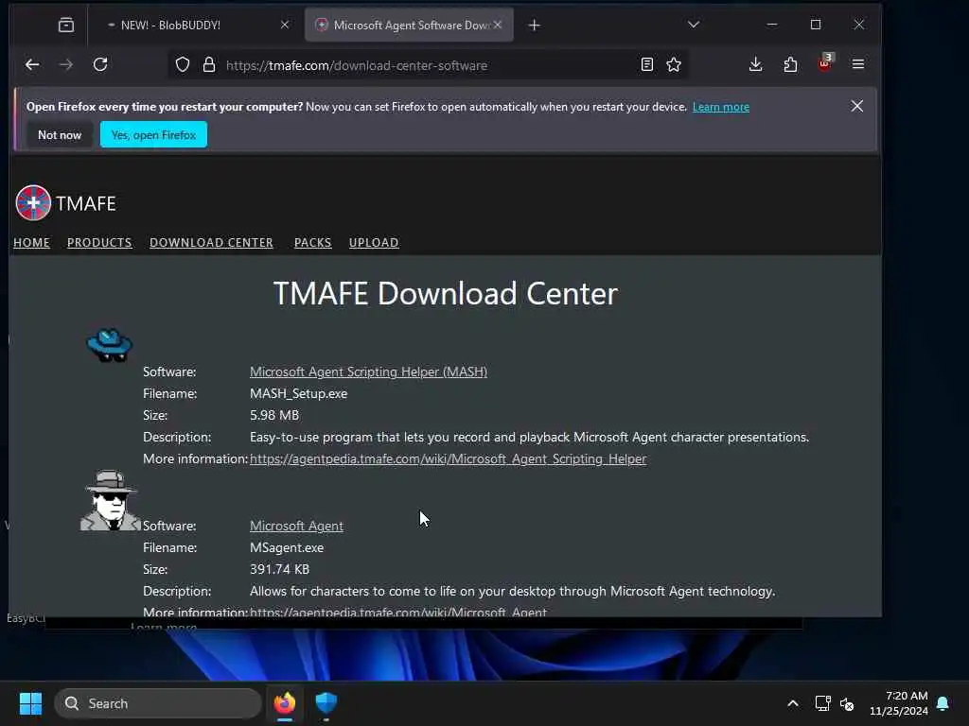Open the Microsoft Agent software link

point(296,526)
